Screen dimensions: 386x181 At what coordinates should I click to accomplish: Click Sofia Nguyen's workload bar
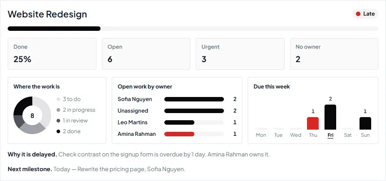pyautogui.click(x=194, y=99)
